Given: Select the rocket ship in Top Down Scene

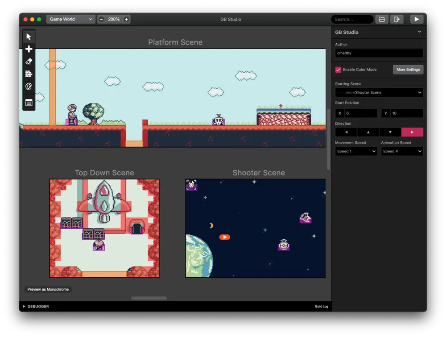Looking at the screenshot, I should (104, 201).
